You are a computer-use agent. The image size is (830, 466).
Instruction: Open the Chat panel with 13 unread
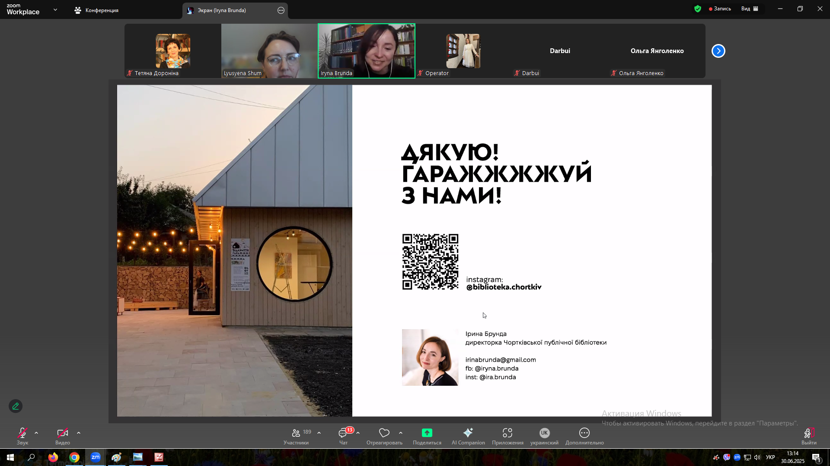[344, 433]
